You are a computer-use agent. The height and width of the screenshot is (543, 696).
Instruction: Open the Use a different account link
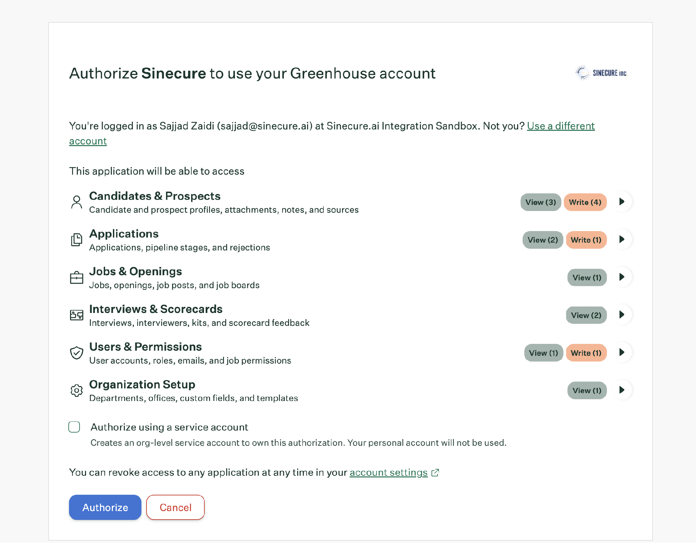pyautogui.click(x=561, y=126)
